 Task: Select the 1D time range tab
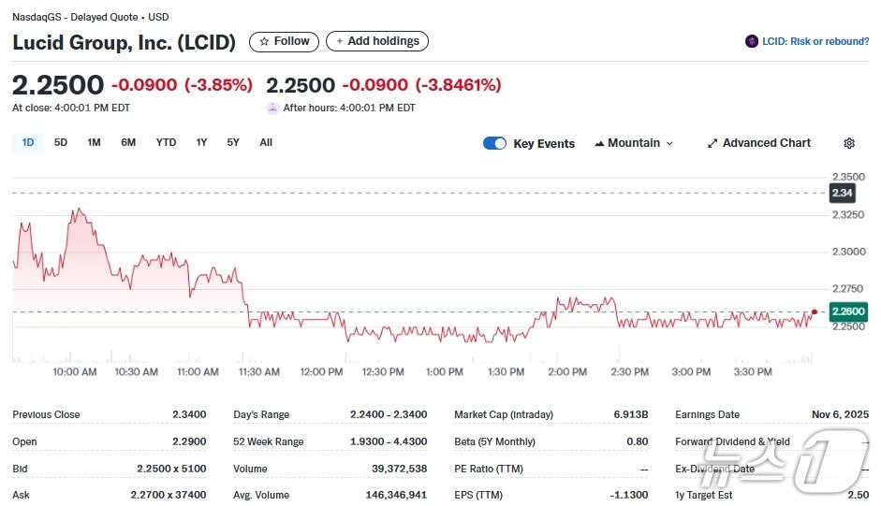(28, 142)
